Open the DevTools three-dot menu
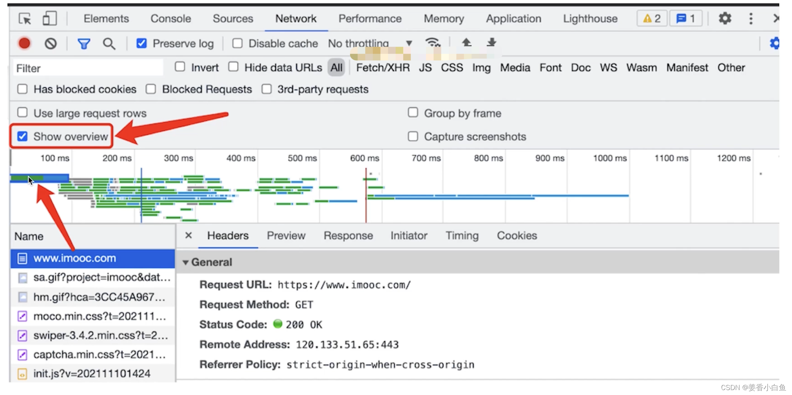This screenshot has width=792, height=395. 751,19
